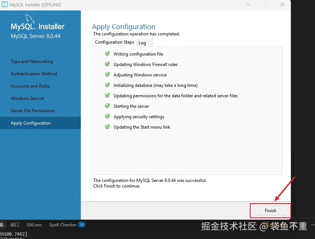Minimize the MySQL Installer window
315x239 pixels.
click(248, 4)
